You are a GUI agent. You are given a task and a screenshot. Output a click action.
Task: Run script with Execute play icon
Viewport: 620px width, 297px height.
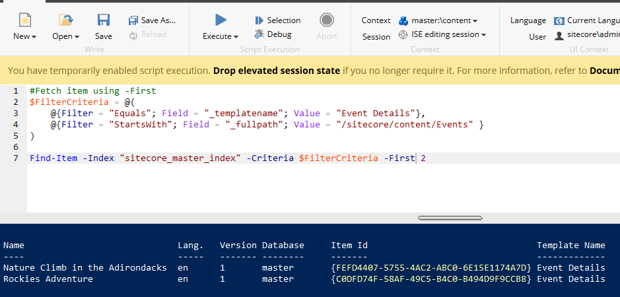[221, 20]
